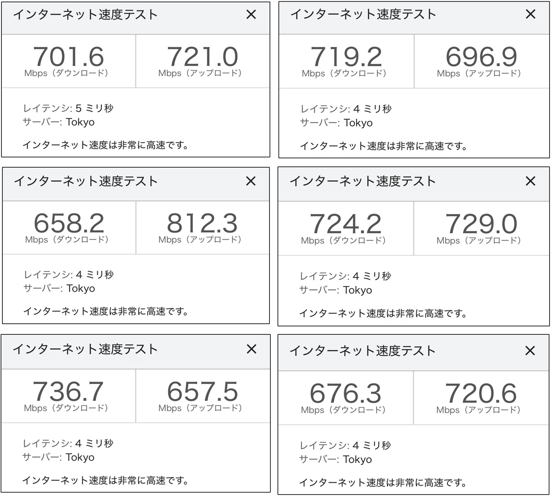This screenshot has height=496, width=551.
Task: Close the test showing 676.3 Mbps download
Action: point(530,350)
